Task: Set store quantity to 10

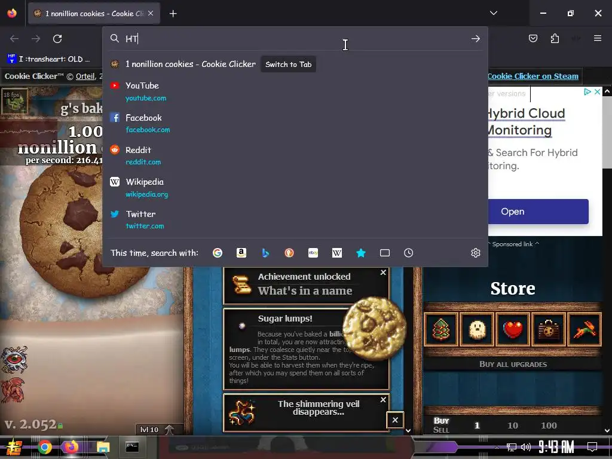Action: tap(512, 426)
